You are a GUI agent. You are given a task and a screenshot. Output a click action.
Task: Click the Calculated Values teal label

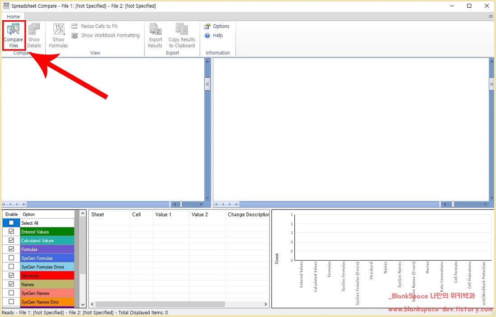pos(47,240)
